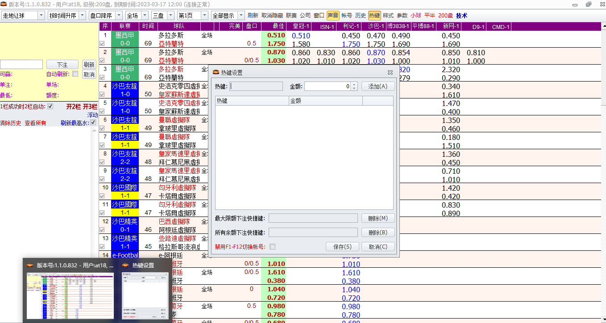Click the 刷新 button in the bet panel
This screenshot has width=606, height=323.
click(x=89, y=65)
